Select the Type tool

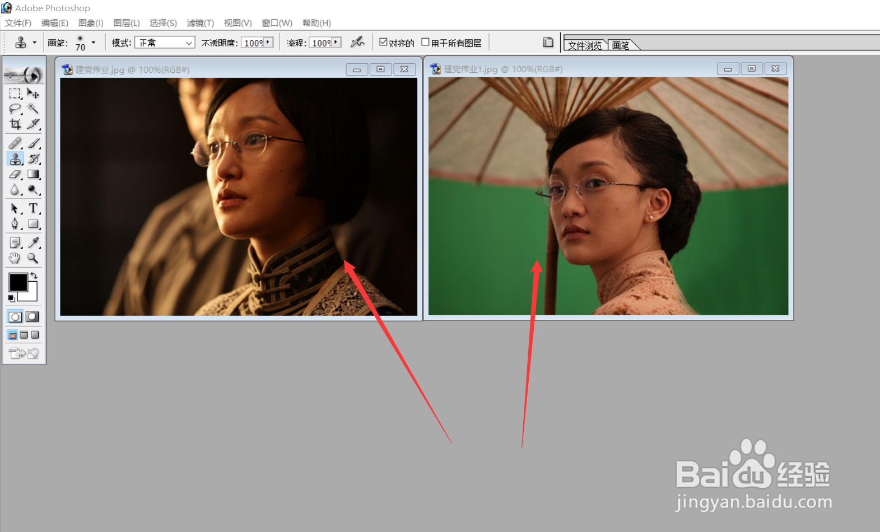pyautogui.click(x=33, y=208)
